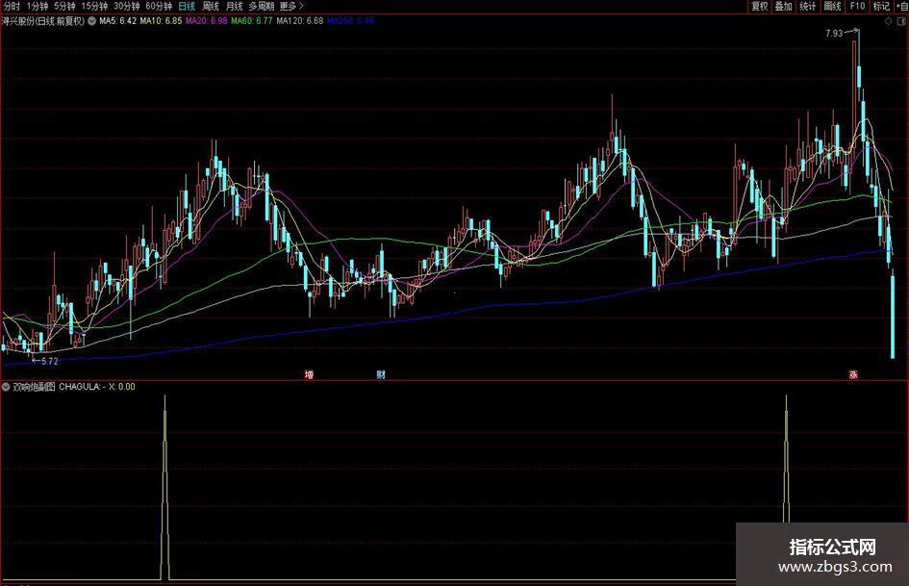
Task: Select the 日线 daily chart tab
Action: pos(187,7)
